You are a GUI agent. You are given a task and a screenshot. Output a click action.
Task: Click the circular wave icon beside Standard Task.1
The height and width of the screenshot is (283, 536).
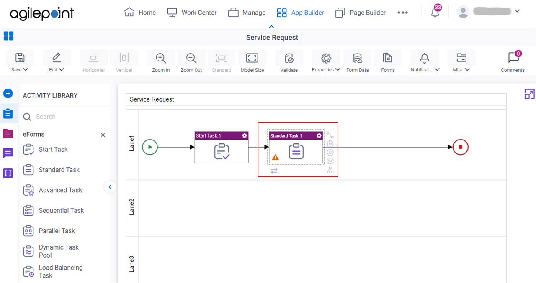(330, 153)
